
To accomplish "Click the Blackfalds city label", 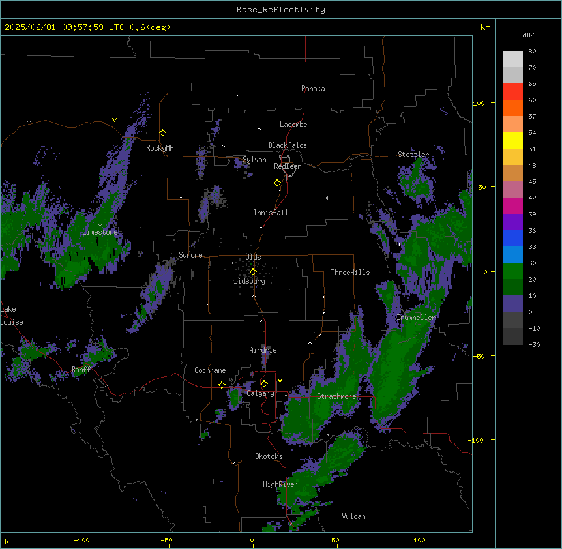I will [288, 145].
